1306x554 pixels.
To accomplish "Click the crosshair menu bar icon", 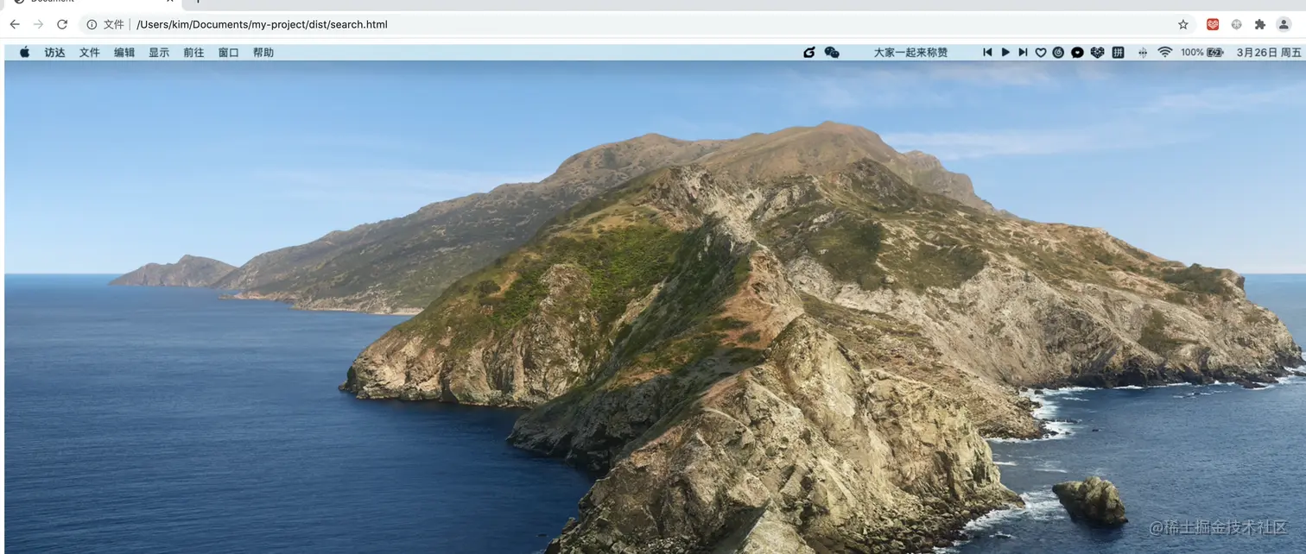I will pos(1143,53).
